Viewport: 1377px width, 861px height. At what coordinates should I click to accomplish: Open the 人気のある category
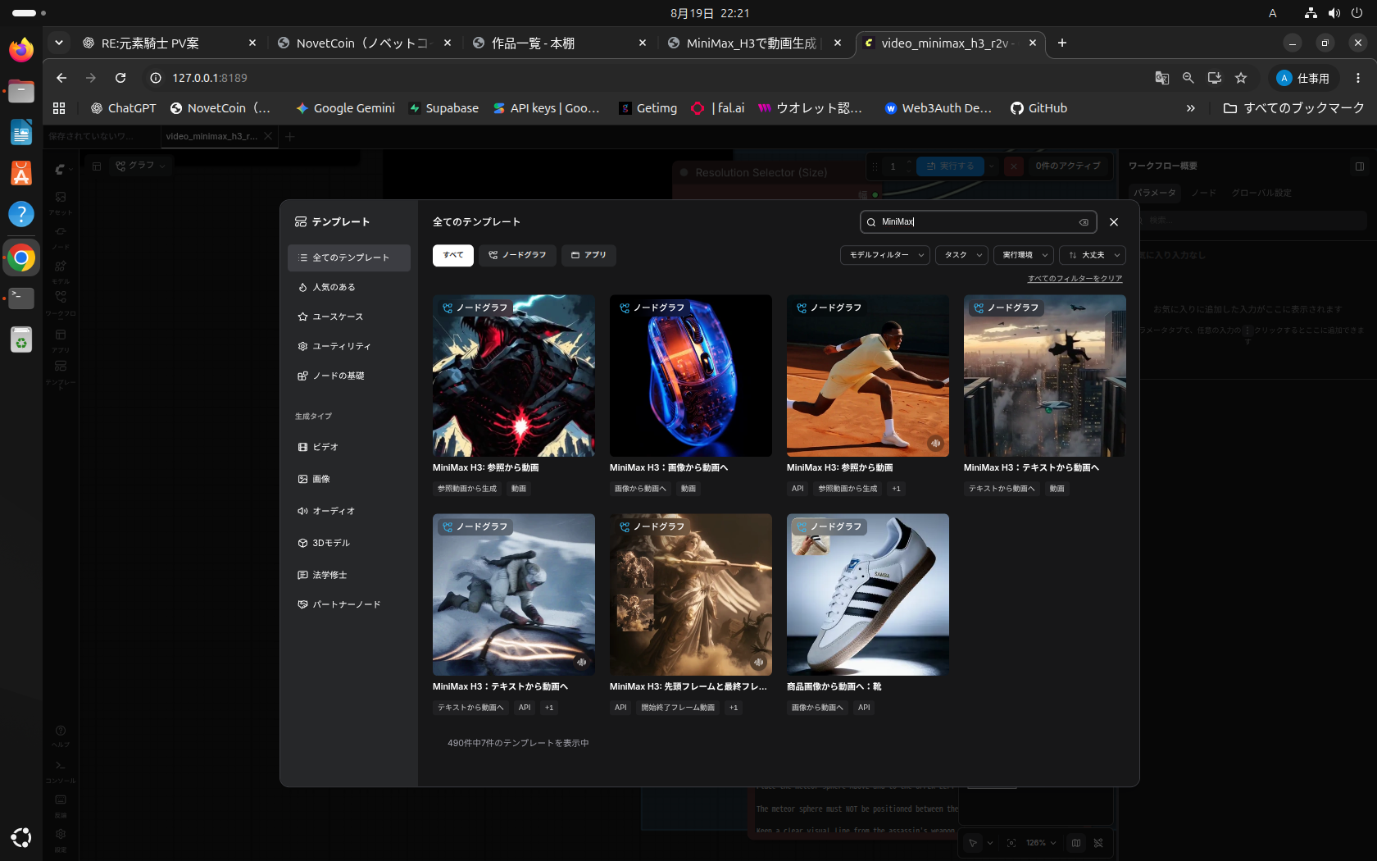pyautogui.click(x=349, y=287)
